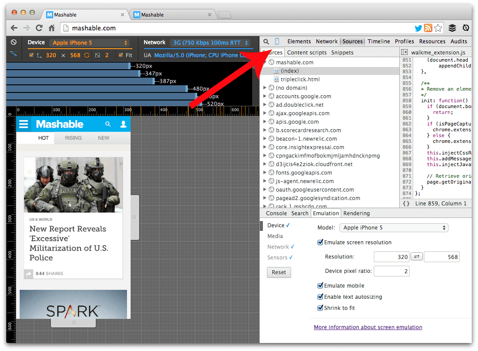Open the Timeline panel
The height and width of the screenshot is (351, 478).
[379, 42]
